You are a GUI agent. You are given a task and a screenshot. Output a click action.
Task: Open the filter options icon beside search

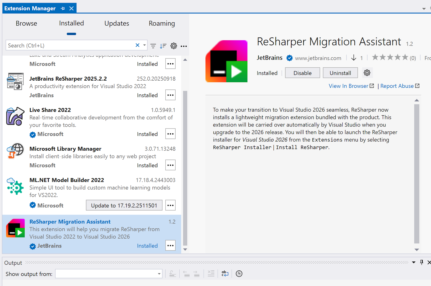coord(153,46)
